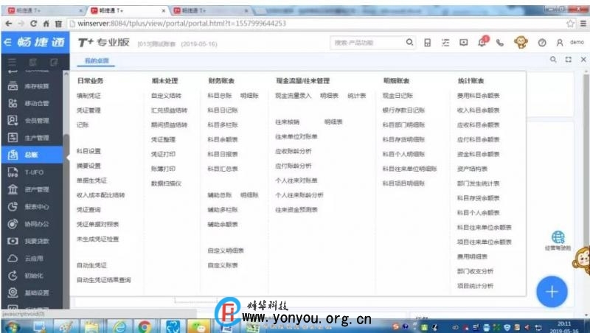Image resolution: width=590 pixels, height=333 pixels.
Task: Open 科目项目明细账 entry
Action: [x=403, y=183]
